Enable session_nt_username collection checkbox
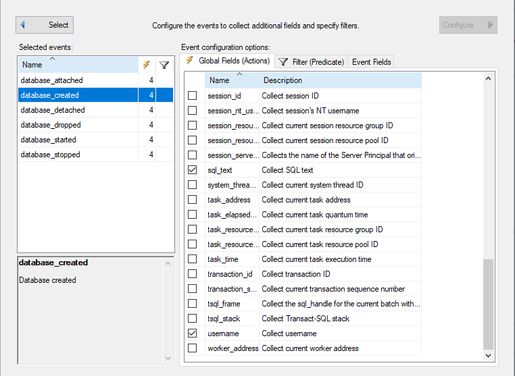The height and width of the screenshot is (376, 515). coord(192,111)
